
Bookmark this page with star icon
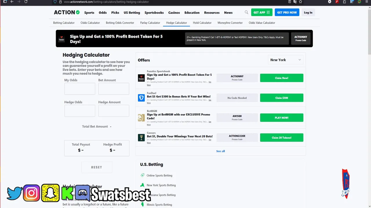click(300, 2)
